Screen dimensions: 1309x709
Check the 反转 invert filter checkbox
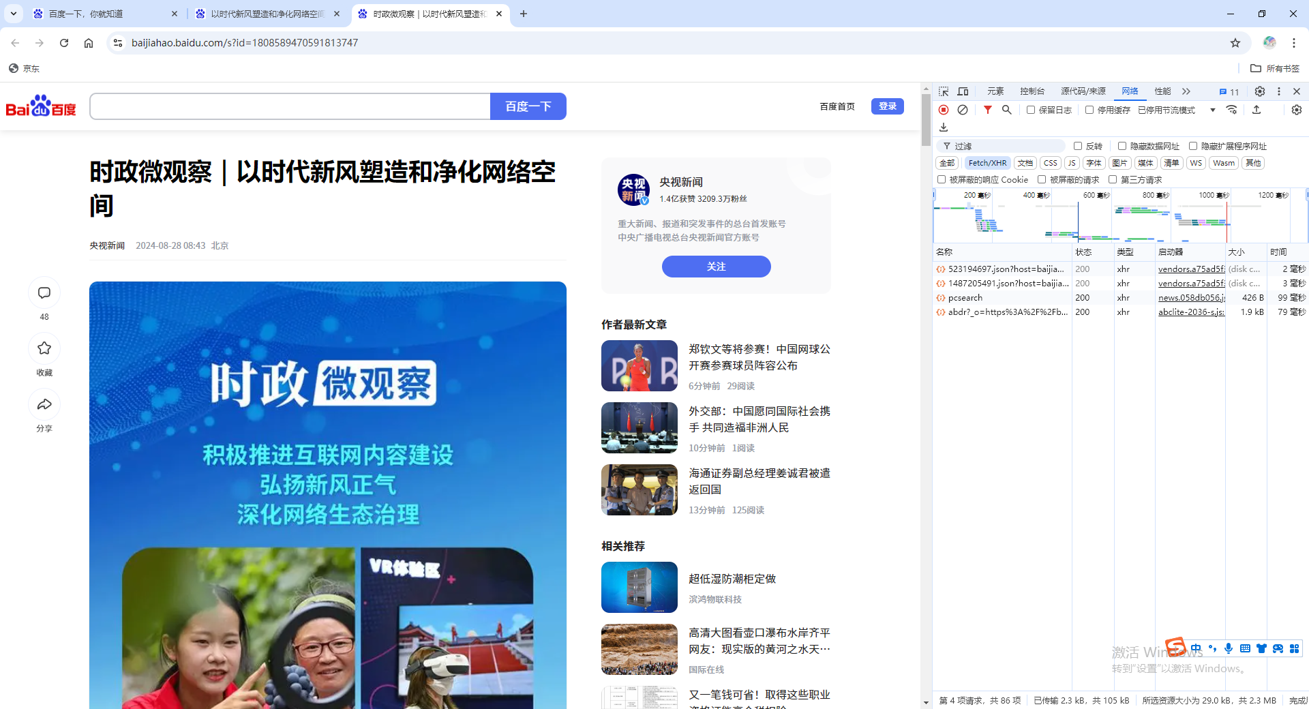point(1078,146)
